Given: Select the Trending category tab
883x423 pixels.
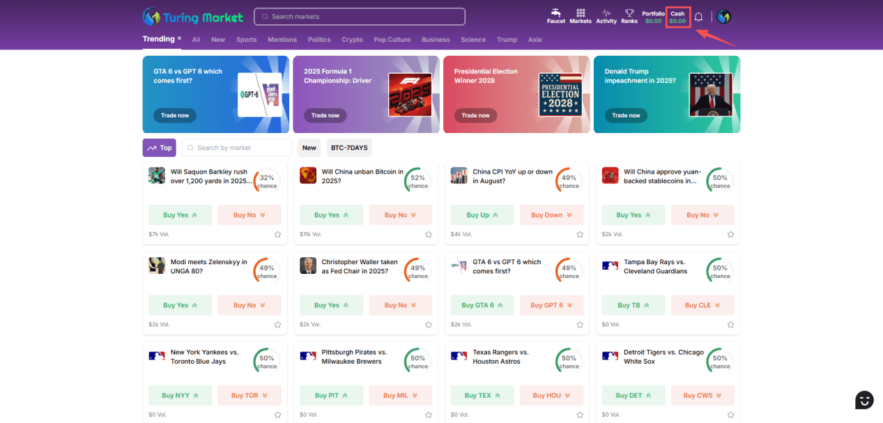Looking at the screenshot, I should [x=159, y=39].
